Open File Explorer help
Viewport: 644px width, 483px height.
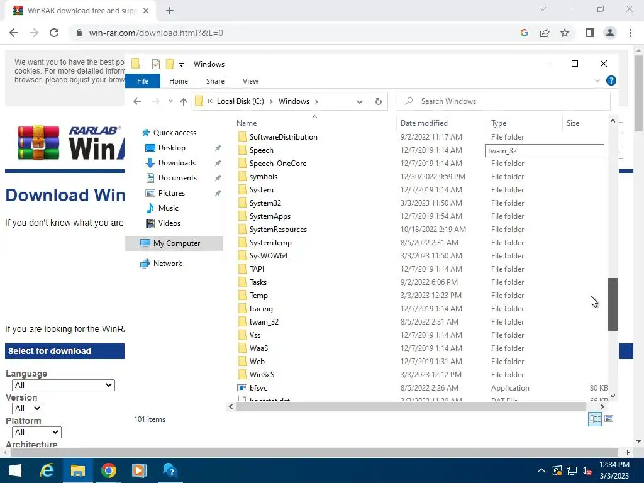pyautogui.click(x=611, y=81)
